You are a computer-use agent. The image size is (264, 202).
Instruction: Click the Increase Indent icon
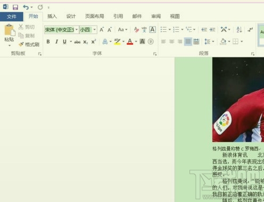(x=212, y=29)
